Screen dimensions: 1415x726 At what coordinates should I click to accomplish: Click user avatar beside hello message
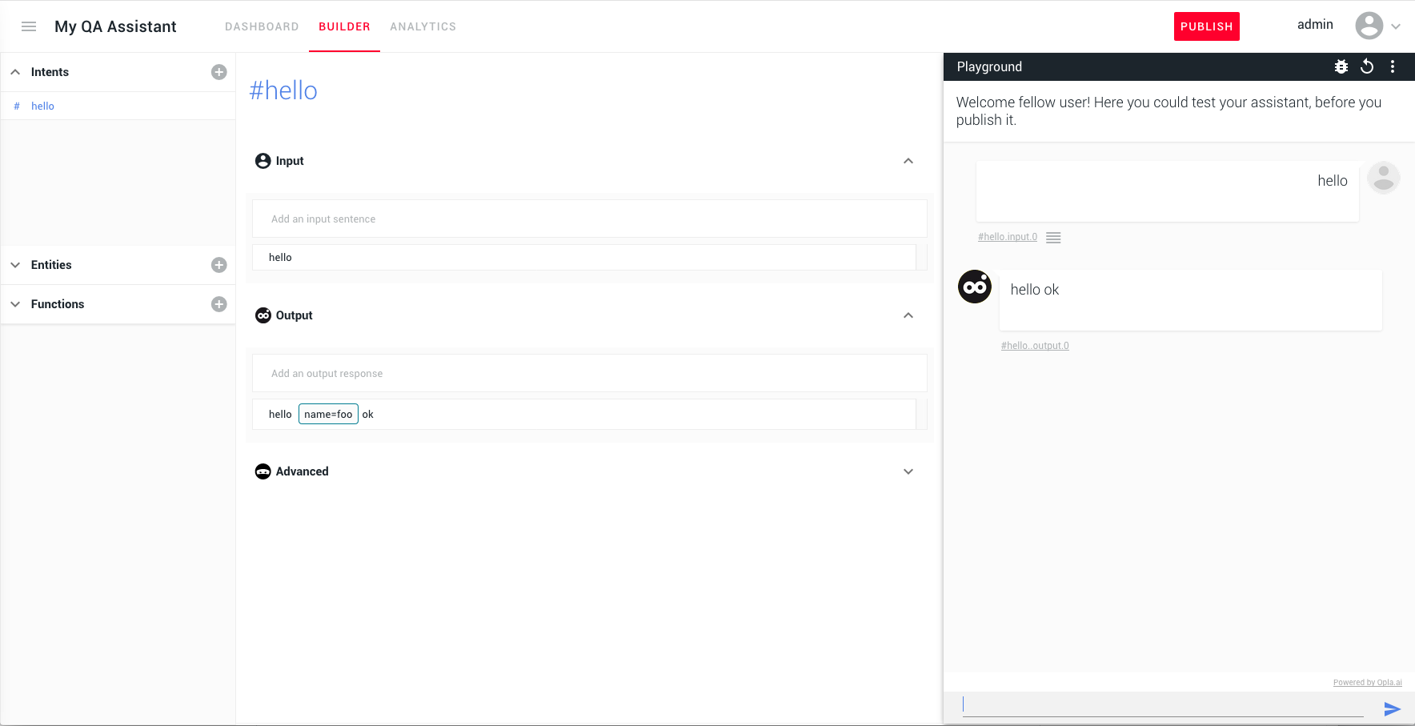click(1383, 178)
